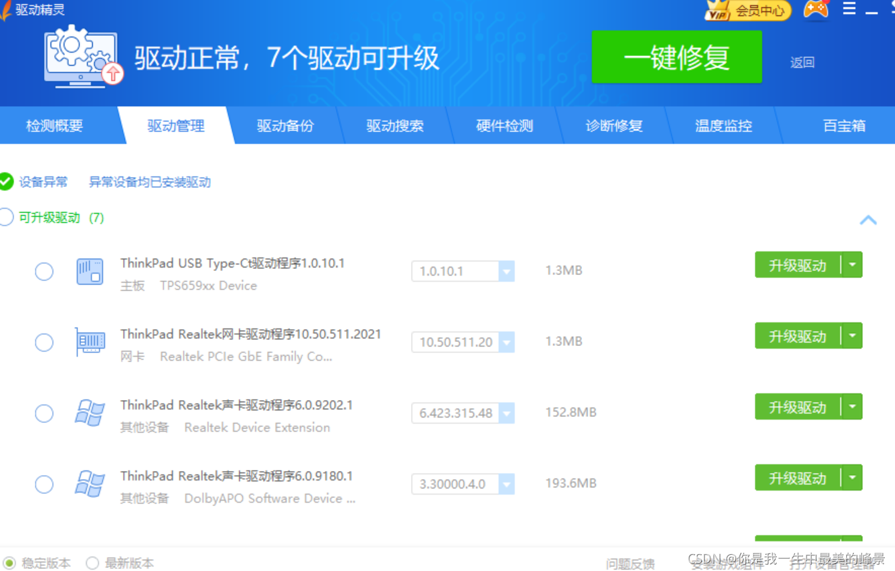Click driver name ThinkPad Realtek声卡驱动程序6.0.9202.1
This screenshot has height=571, width=895.
click(237, 405)
